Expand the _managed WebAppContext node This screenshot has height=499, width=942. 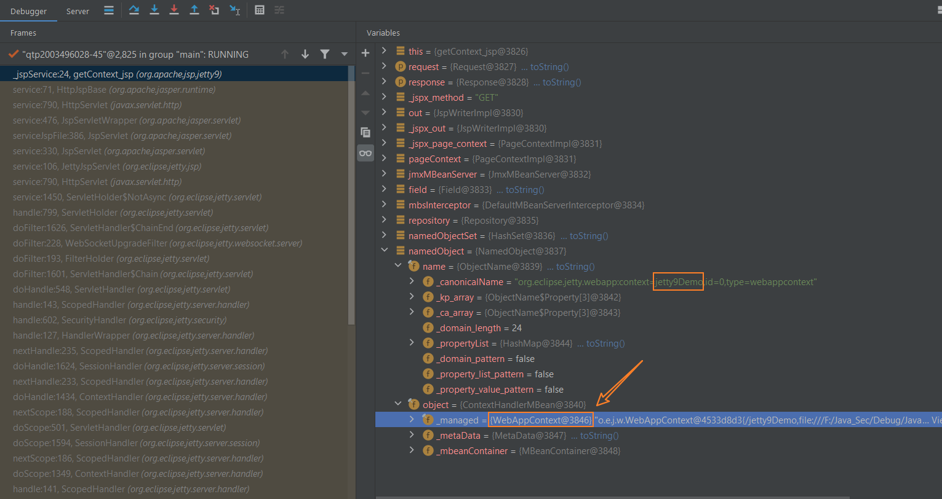(412, 420)
